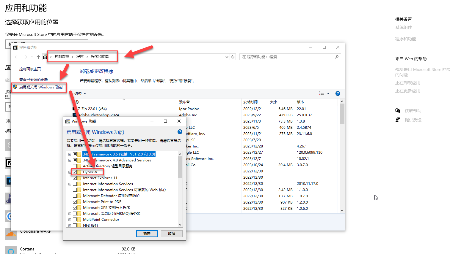The height and width of the screenshot is (254, 450).
Task: Toggle the Internet Explorer 11 checkbox
Action: 75,178
